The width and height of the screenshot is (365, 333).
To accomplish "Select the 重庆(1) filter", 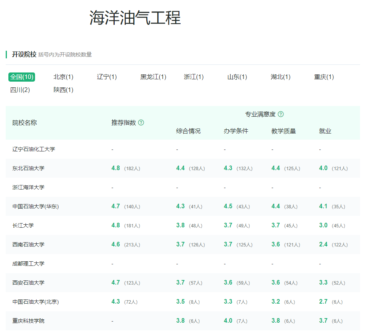I will [x=323, y=77].
